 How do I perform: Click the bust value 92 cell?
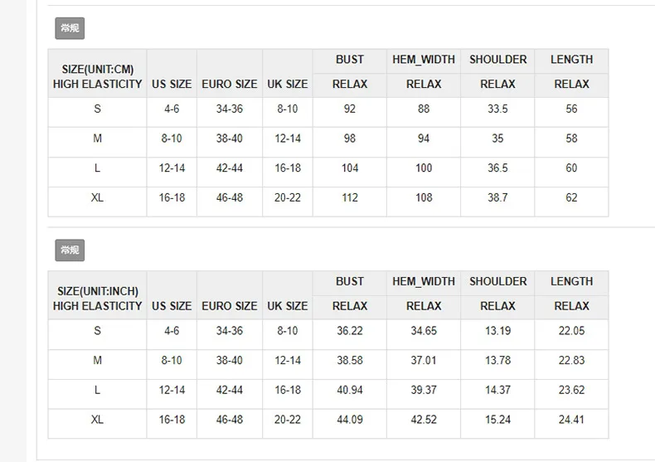tap(349, 109)
